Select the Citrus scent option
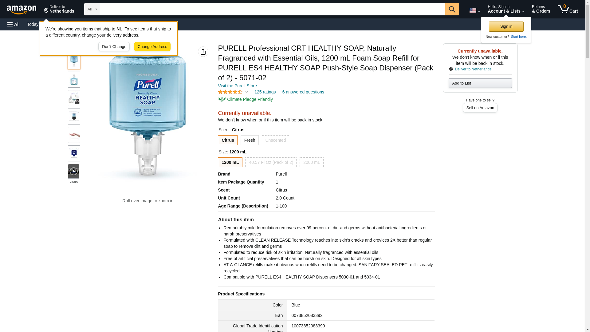Viewport: 590px width, 332px height. 227,140
